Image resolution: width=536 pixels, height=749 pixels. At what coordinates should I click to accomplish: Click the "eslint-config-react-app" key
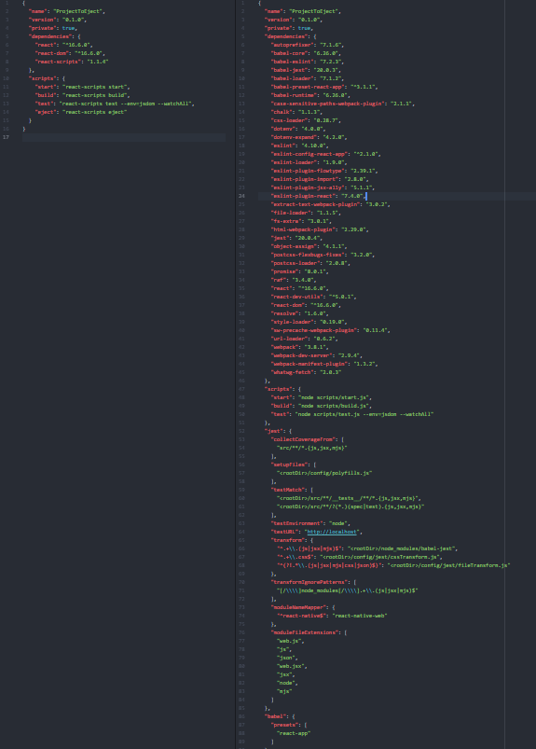(309, 154)
